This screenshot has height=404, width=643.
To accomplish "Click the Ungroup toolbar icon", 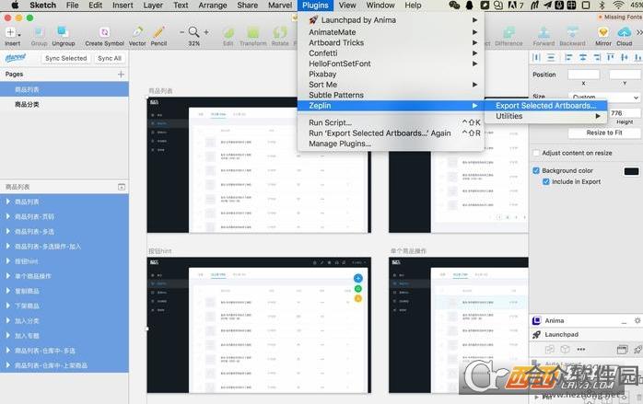I will 63,32.
